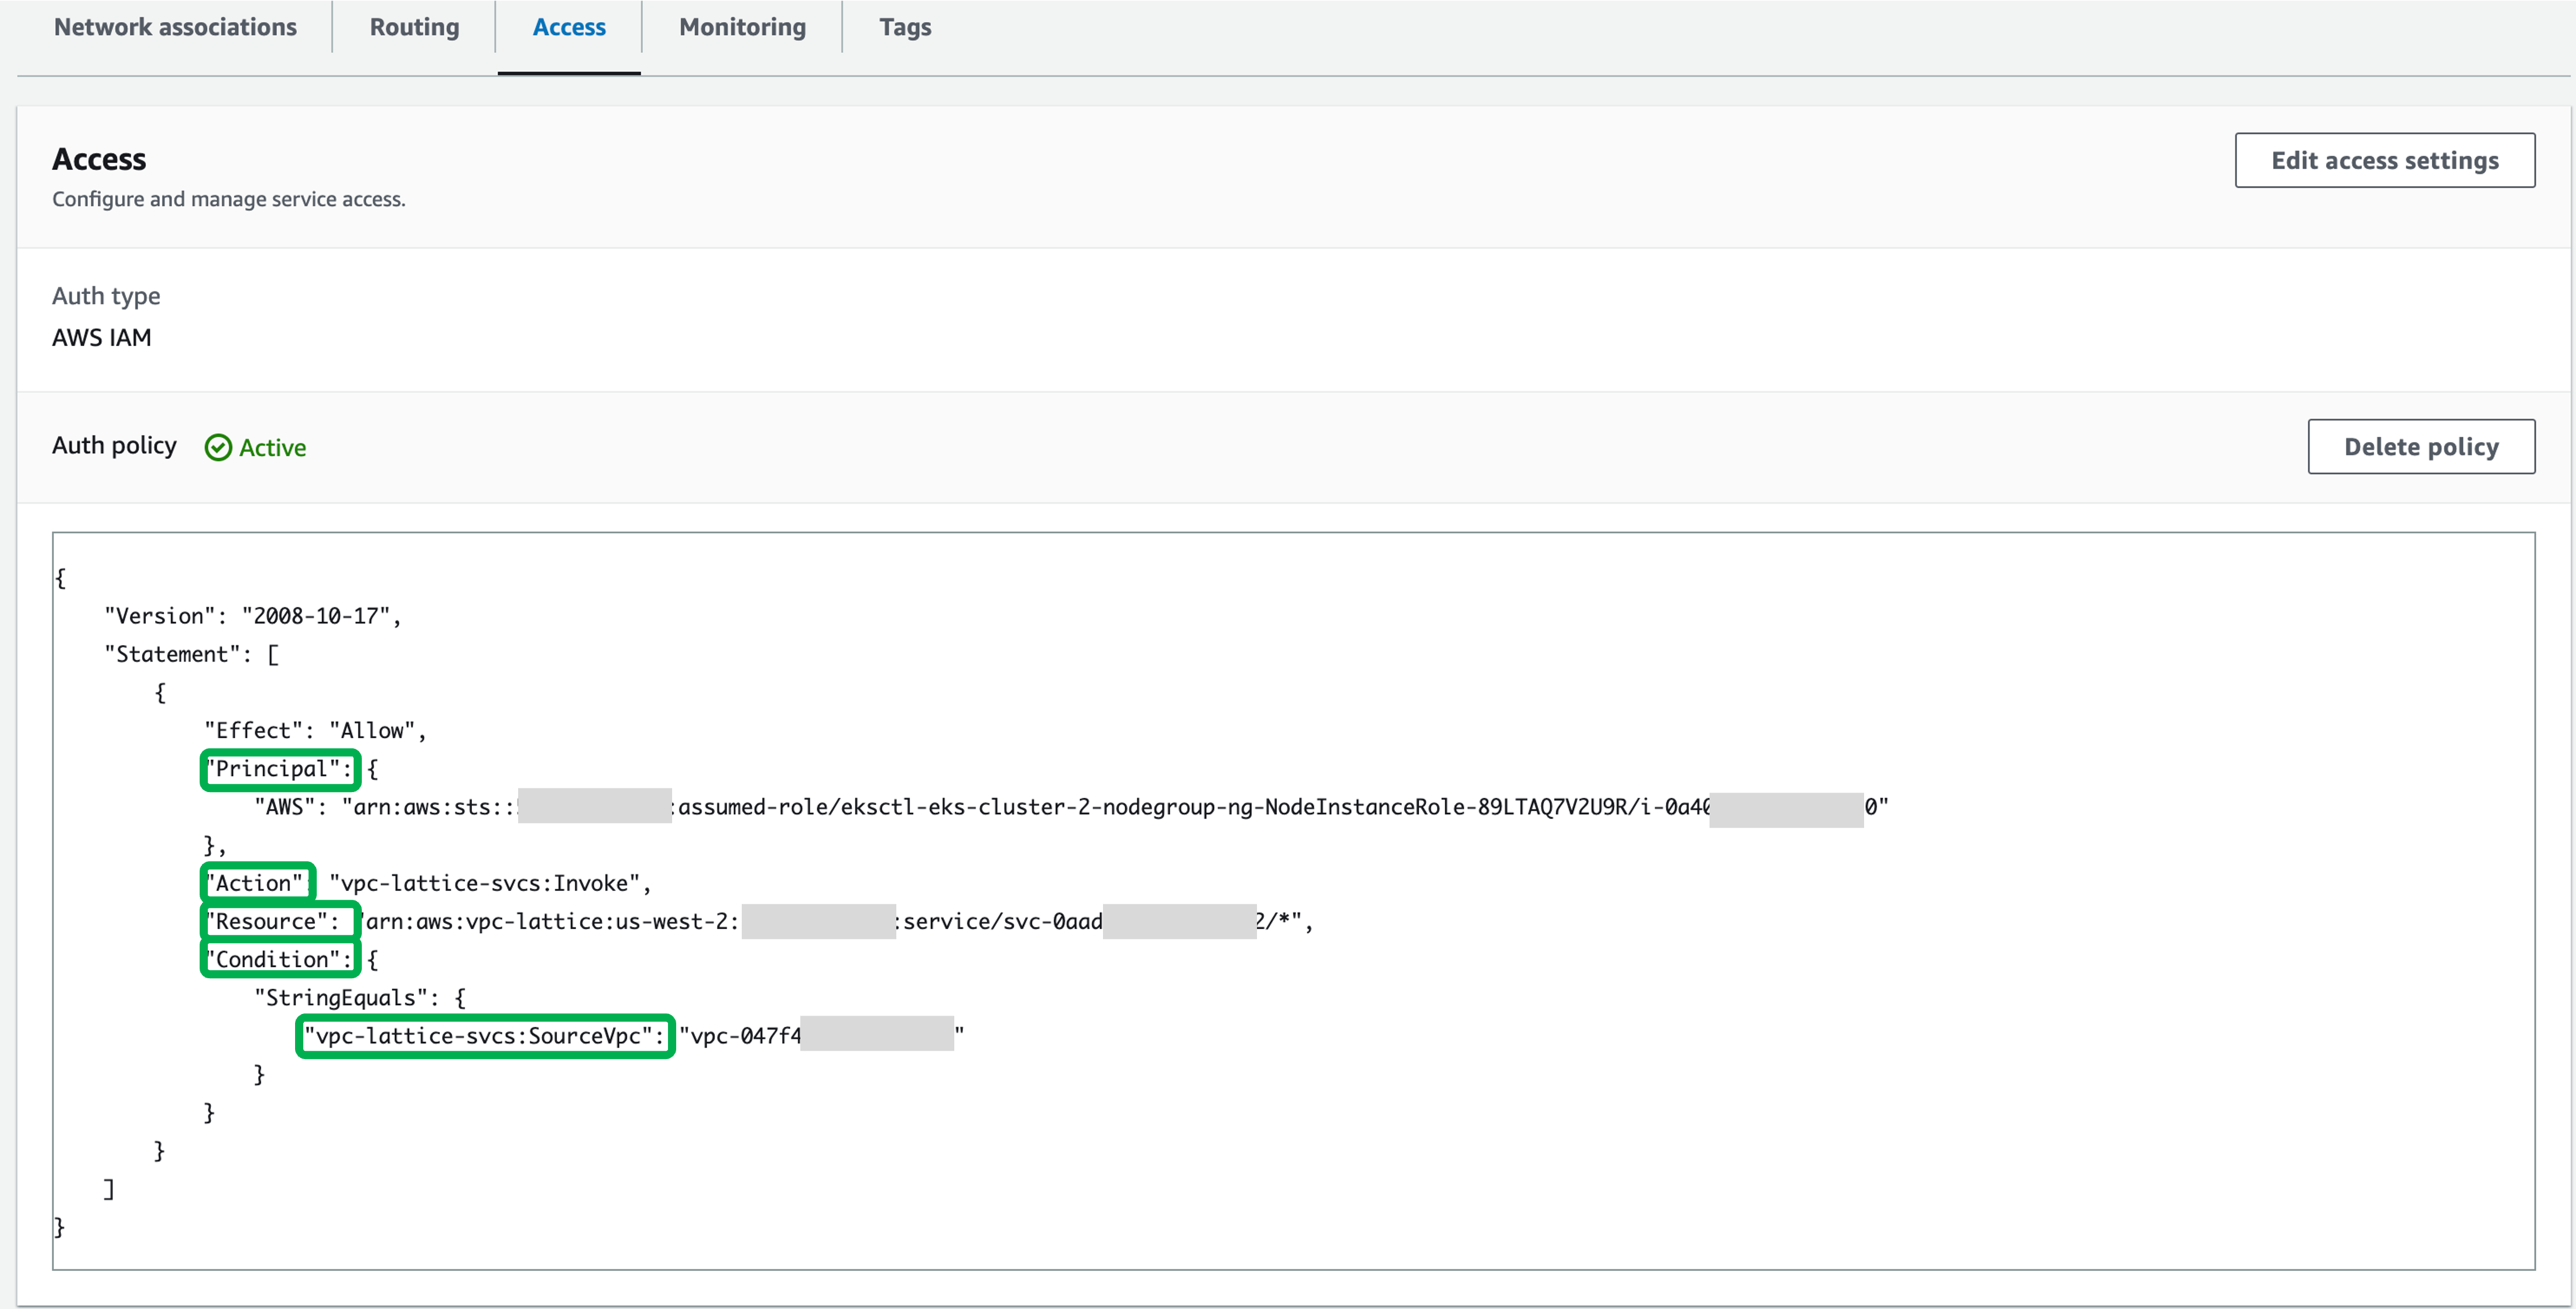Click the Access section heading

tap(98, 158)
